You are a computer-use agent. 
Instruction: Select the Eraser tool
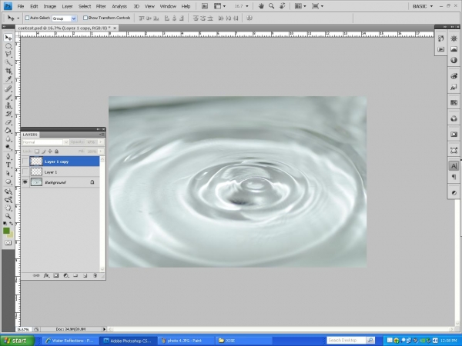coord(8,122)
